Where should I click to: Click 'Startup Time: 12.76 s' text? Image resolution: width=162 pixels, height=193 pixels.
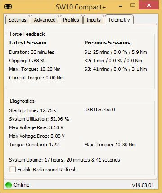[32, 110]
